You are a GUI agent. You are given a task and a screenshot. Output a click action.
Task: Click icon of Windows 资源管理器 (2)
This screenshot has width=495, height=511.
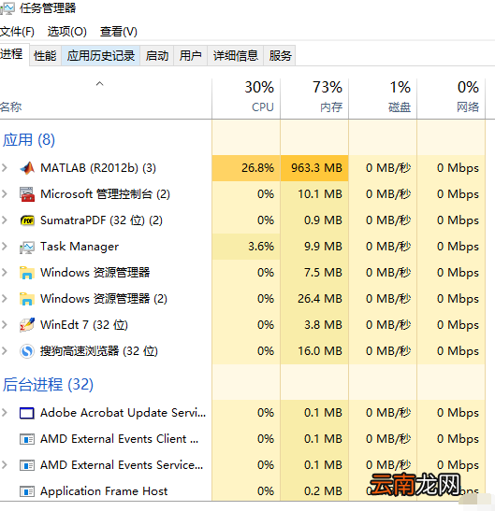click(x=27, y=299)
